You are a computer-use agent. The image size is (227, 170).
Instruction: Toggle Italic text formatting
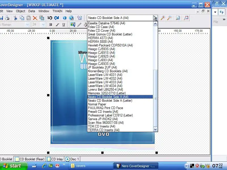coord(57,25)
